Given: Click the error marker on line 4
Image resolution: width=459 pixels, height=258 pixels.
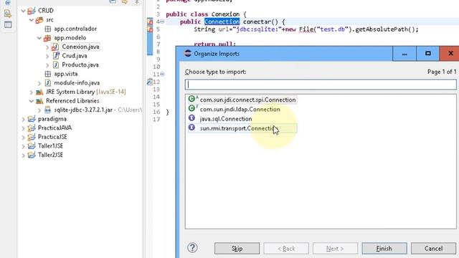Looking at the screenshot, I should [x=150, y=21].
